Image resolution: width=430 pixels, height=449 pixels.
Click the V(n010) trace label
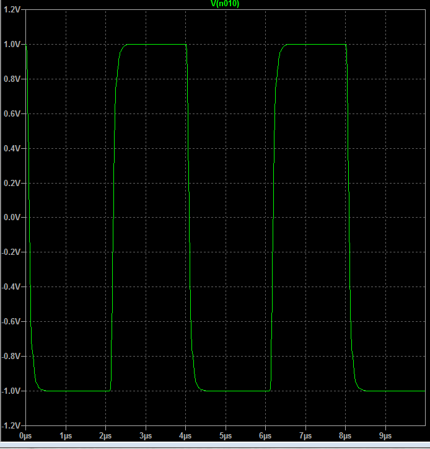225,4
